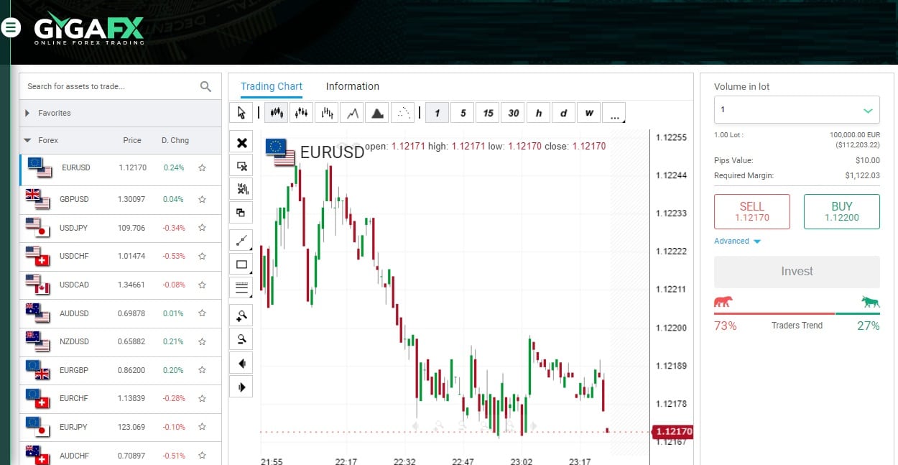Set timeframe to weekly (w)

click(588, 113)
